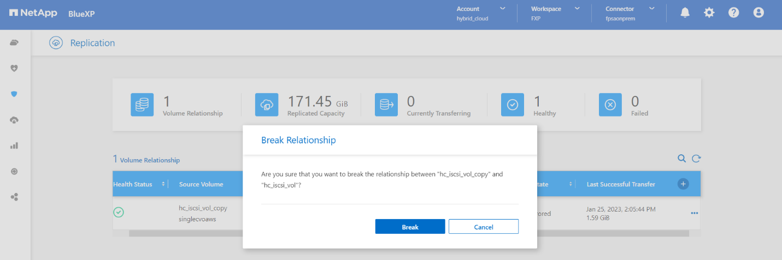782x260 pixels.
Task: Click the horizontal scrollbar under the table
Action: tap(186, 233)
